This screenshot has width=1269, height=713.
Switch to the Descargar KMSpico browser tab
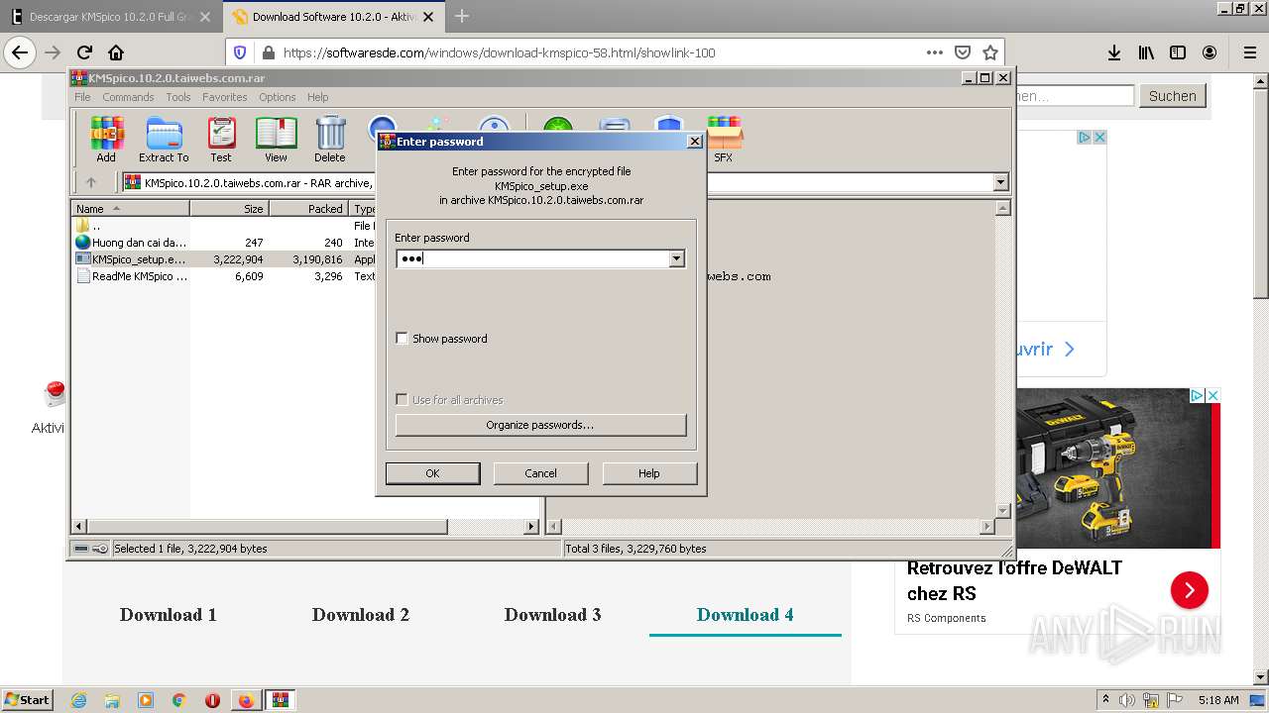(111, 17)
